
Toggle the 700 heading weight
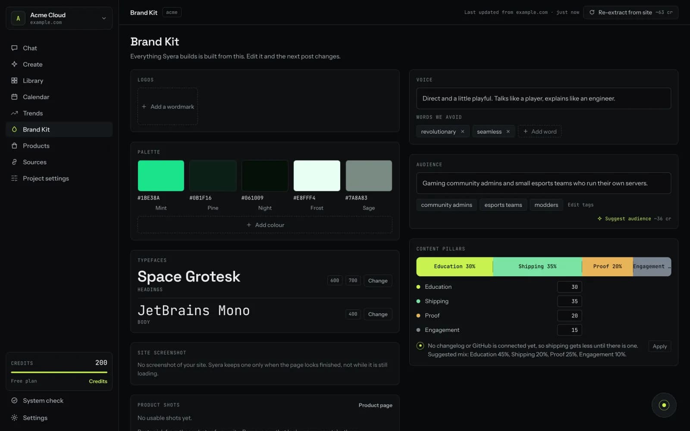pos(353,281)
